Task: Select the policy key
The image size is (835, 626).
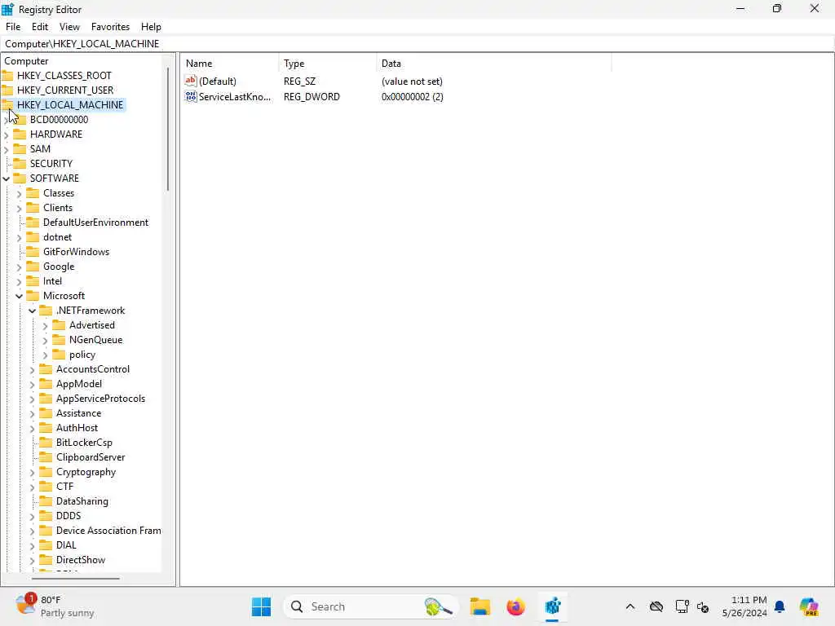Action: (82, 355)
